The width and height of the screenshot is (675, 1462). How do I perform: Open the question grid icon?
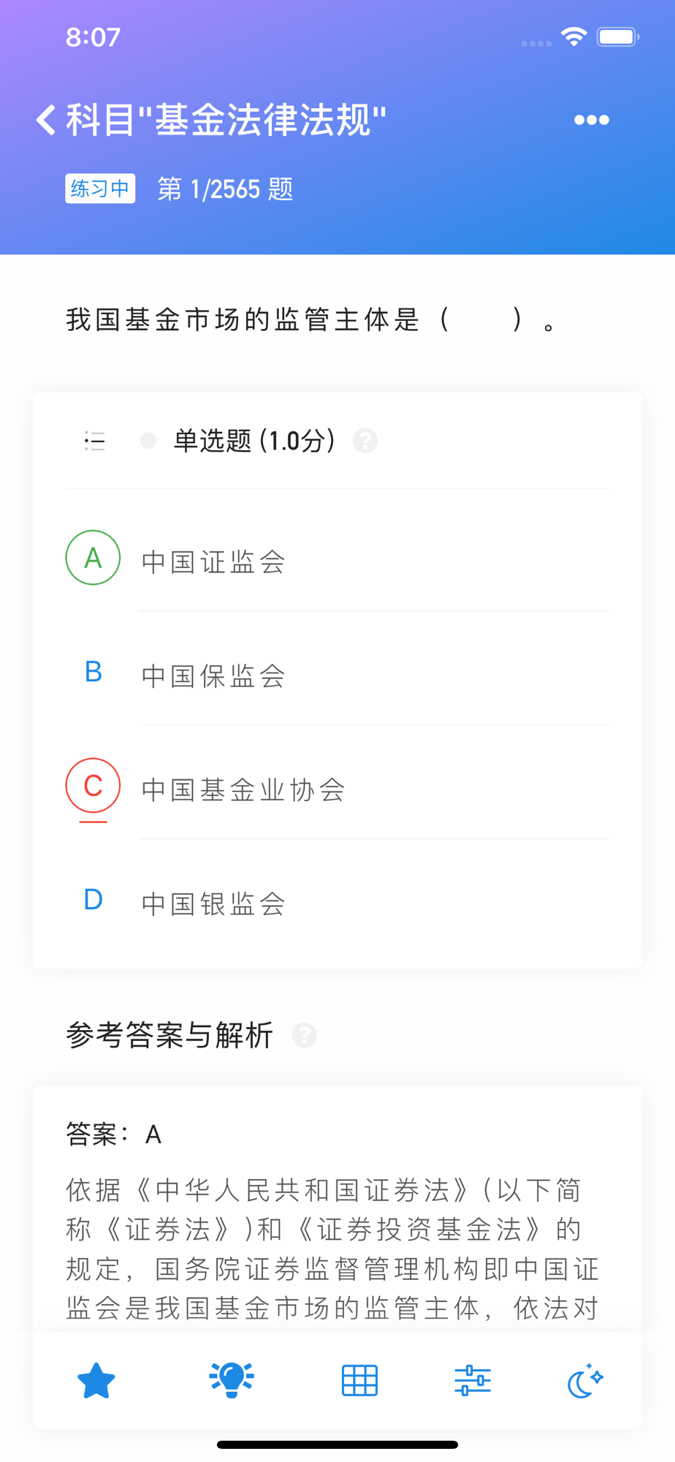point(359,1380)
